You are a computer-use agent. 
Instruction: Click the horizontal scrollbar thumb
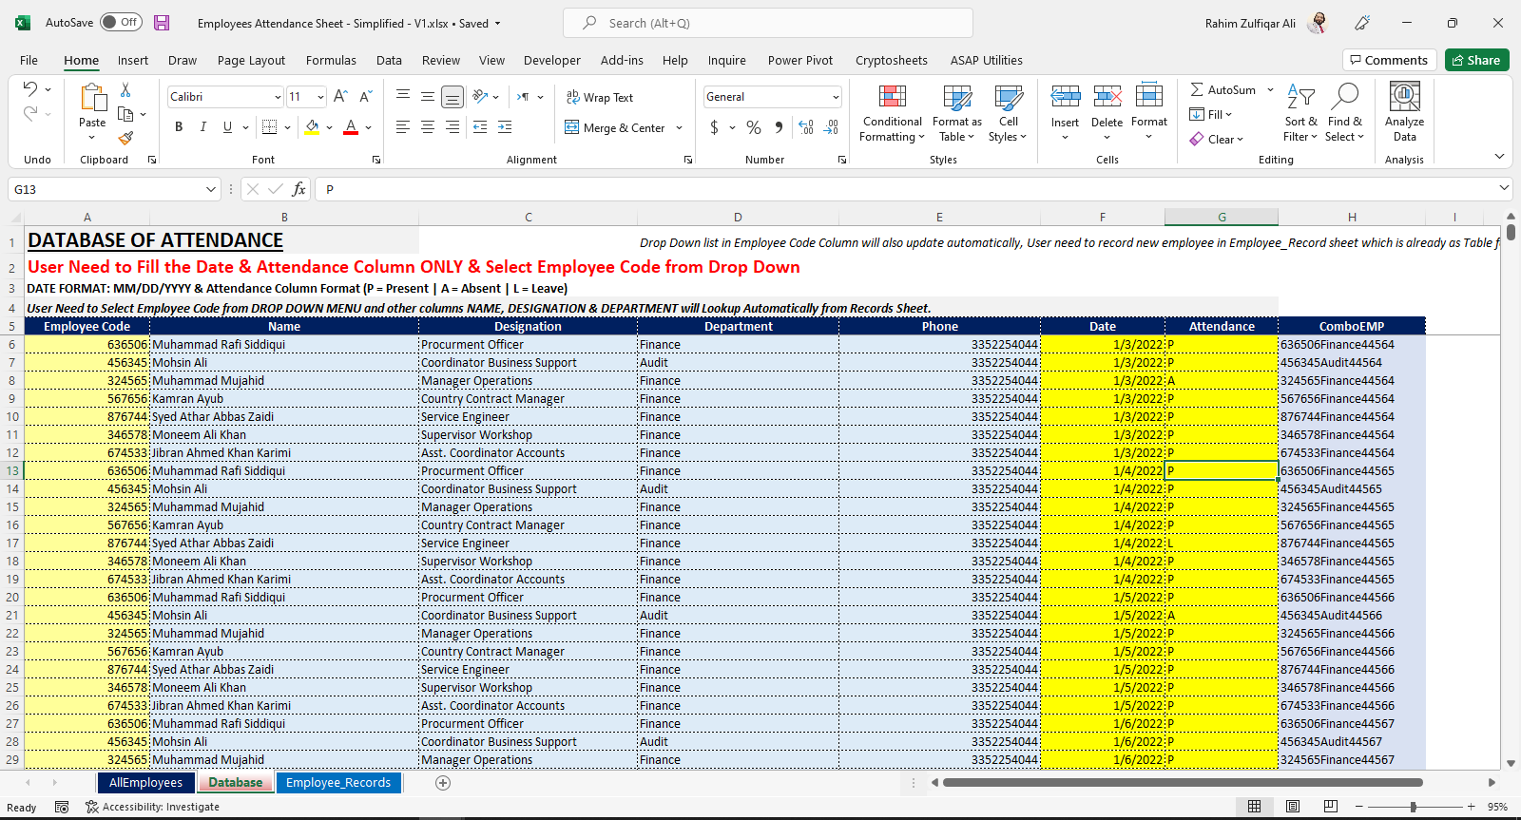pos(1183,783)
